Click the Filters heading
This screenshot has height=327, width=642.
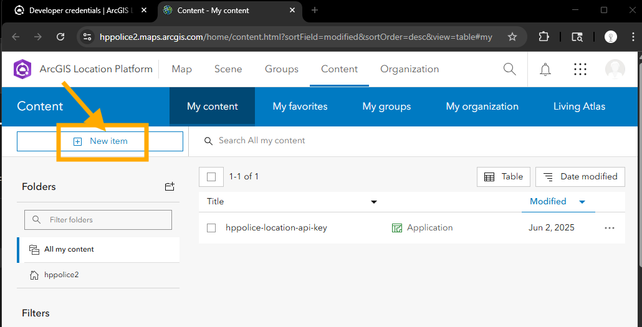[x=36, y=313]
